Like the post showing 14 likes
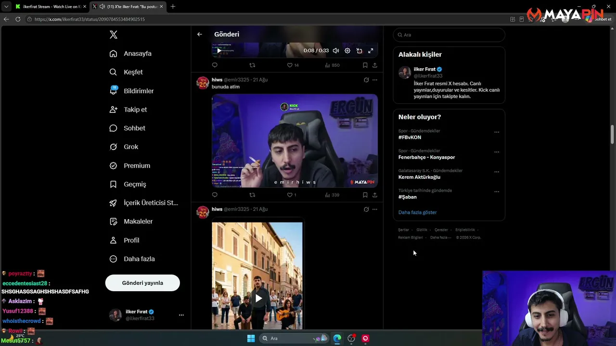 click(293, 65)
